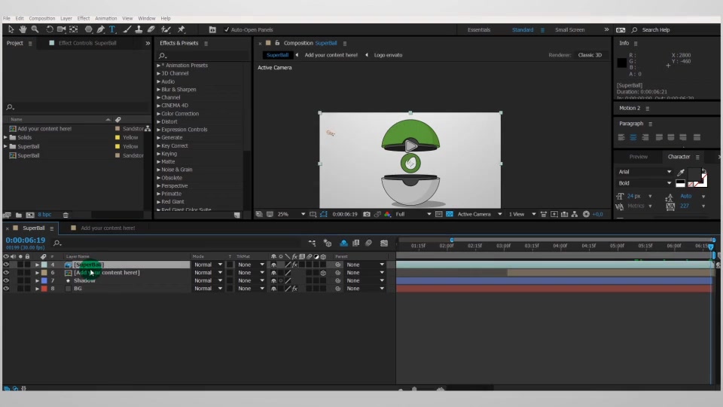Screen dimensions: 723x407
Task: Expand Shadow layer properties
Action: point(38,280)
